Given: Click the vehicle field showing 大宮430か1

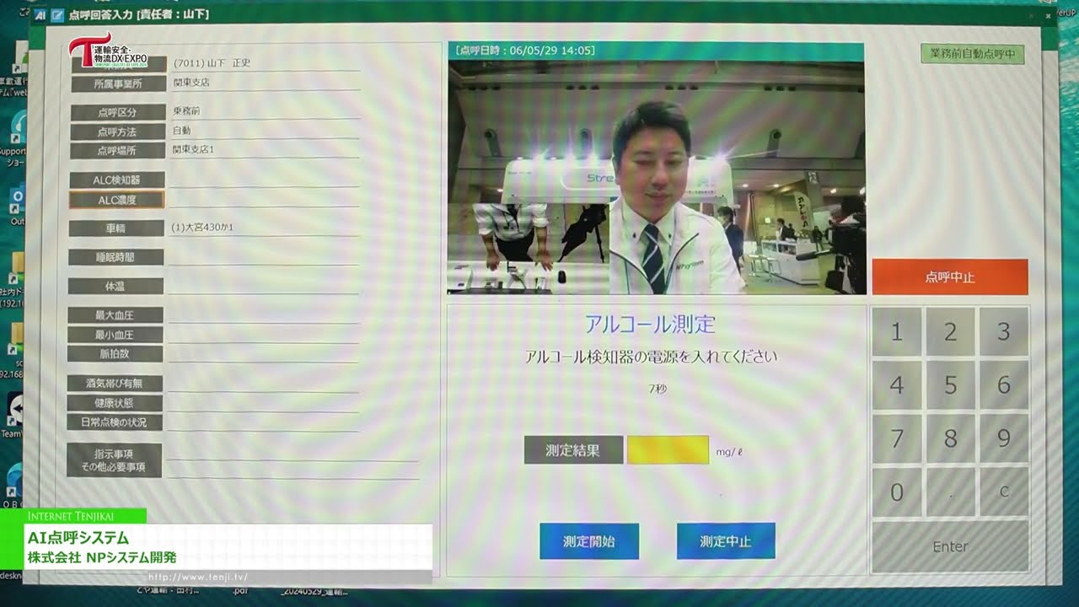Looking at the screenshot, I should click(211, 227).
